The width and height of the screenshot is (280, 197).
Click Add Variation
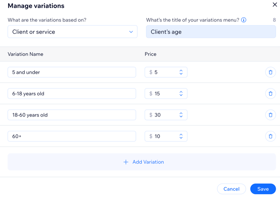click(x=142, y=162)
